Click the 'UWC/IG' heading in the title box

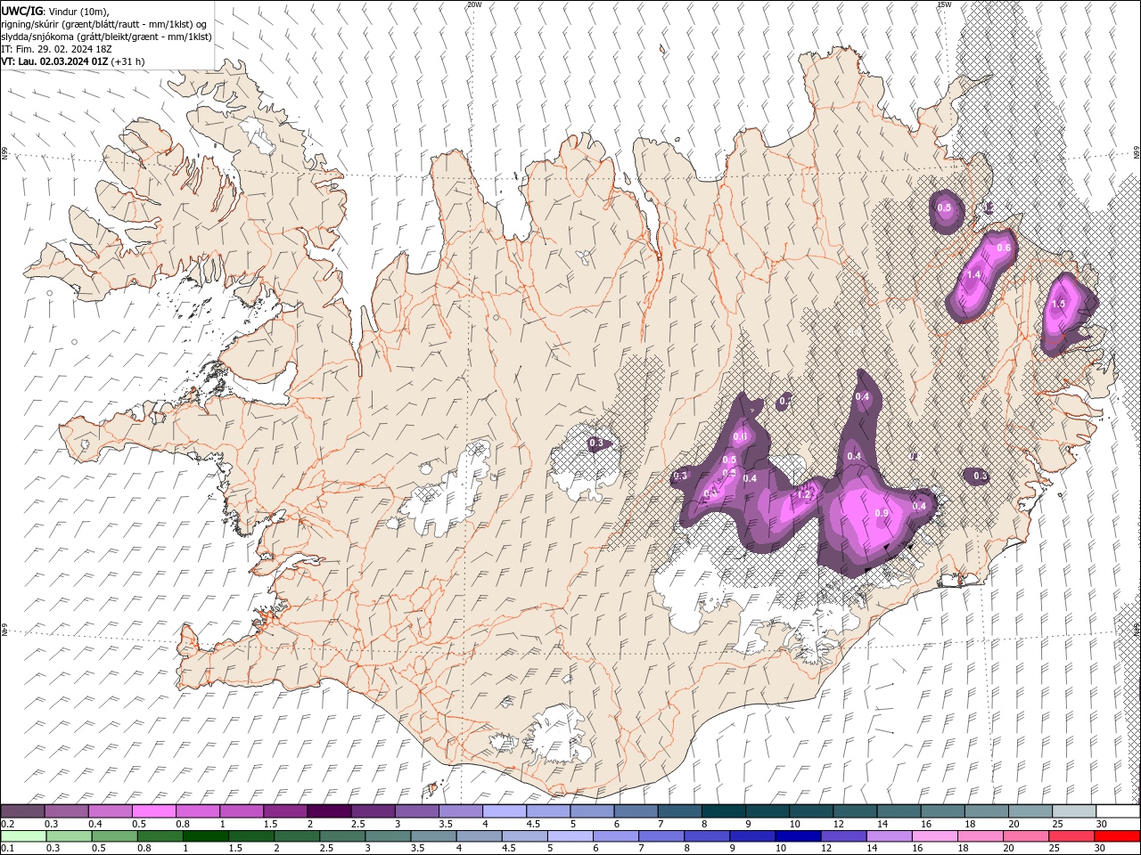click(x=21, y=11)
